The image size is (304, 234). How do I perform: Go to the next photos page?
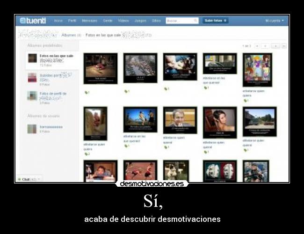click(275, 46)
